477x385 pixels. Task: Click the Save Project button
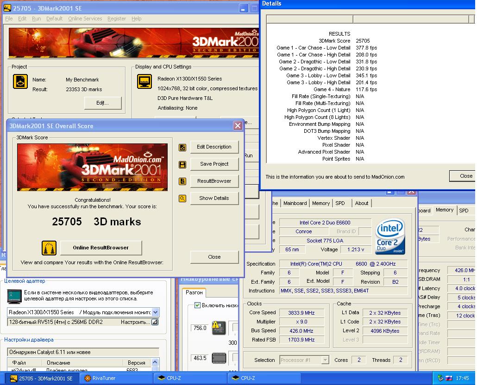click(214, 164)
